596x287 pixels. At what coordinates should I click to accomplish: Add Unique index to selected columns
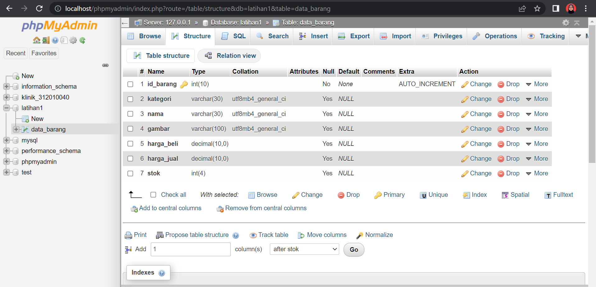(434, 195)
